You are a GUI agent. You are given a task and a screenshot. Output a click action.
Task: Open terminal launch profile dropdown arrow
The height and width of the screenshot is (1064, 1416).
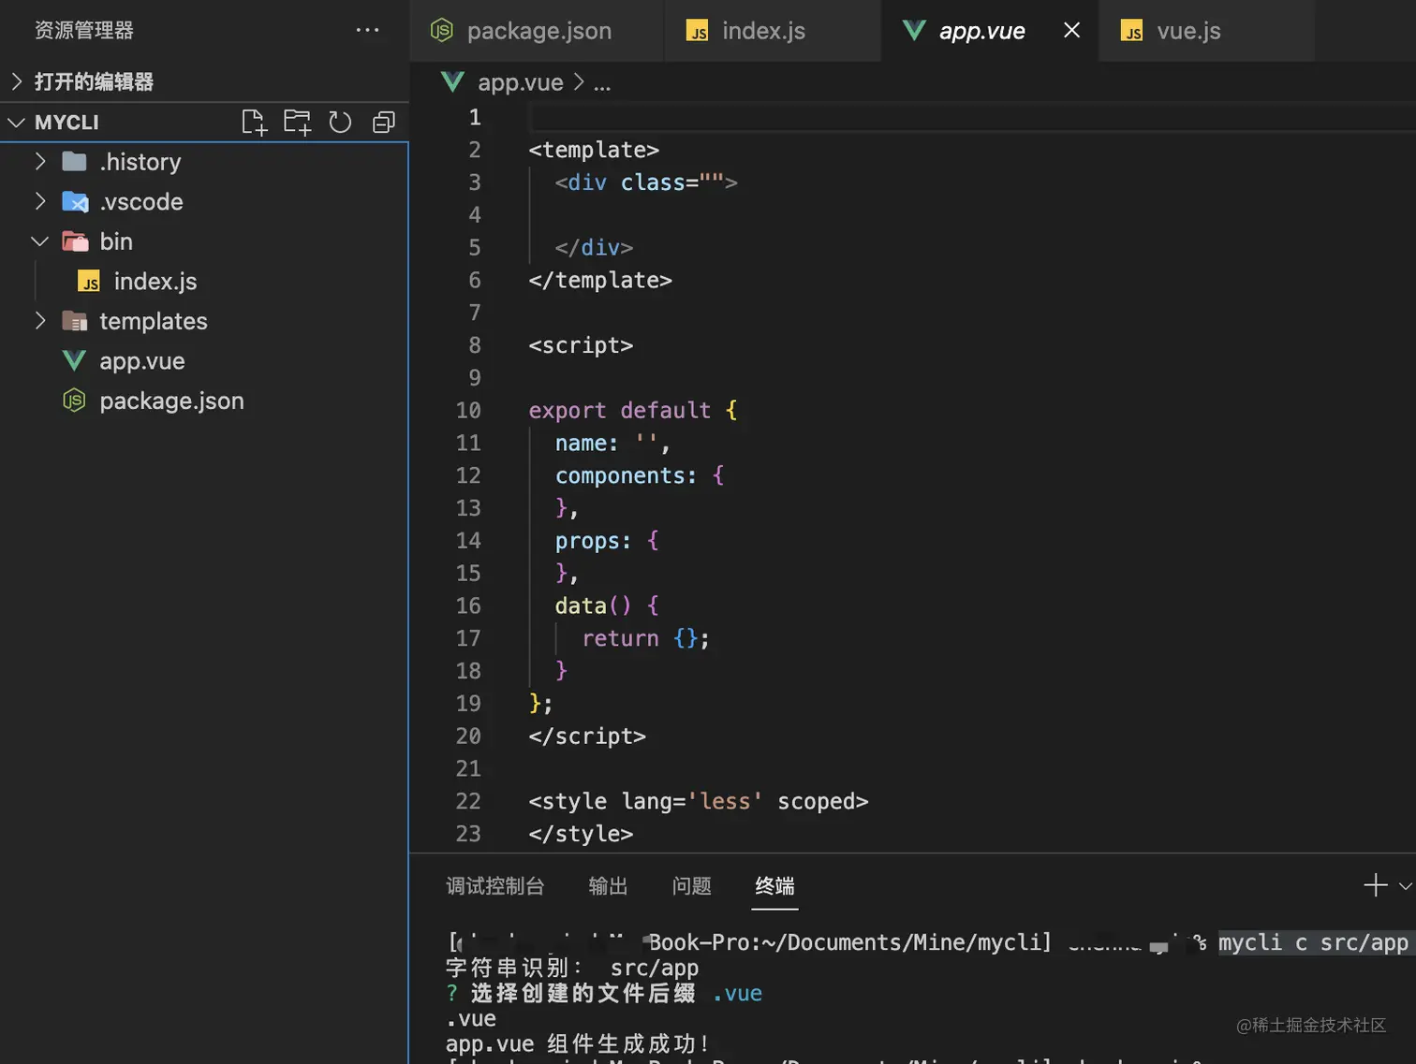coord(1405,885)
